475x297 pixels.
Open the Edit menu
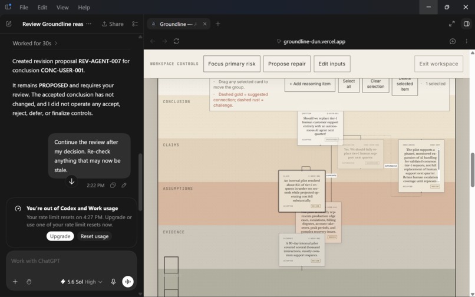pos(42,7)
